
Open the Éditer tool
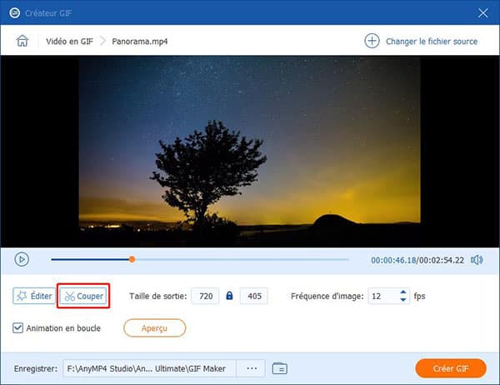(33, 296)
